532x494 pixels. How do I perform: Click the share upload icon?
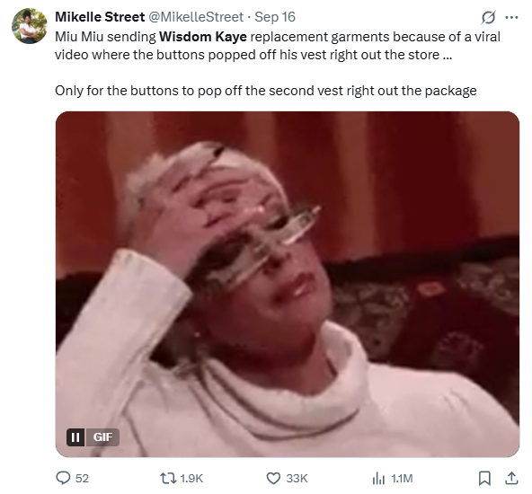point(511,479)
